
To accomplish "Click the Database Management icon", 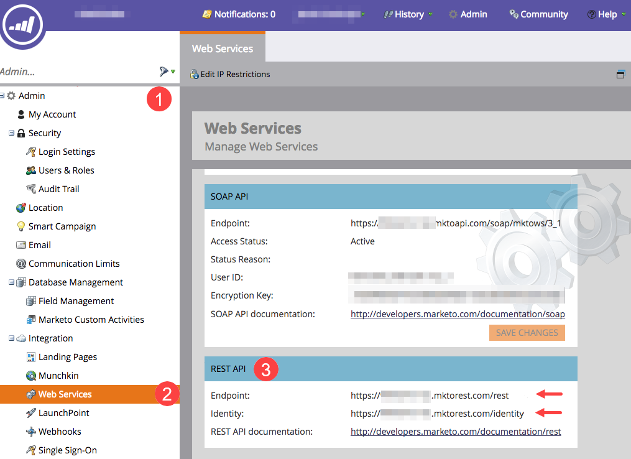I will click(x=21, y=282).
